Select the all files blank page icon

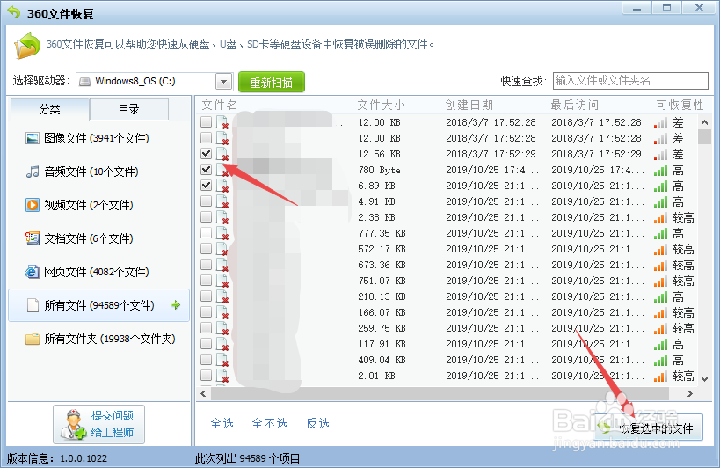tap(33, 305)
